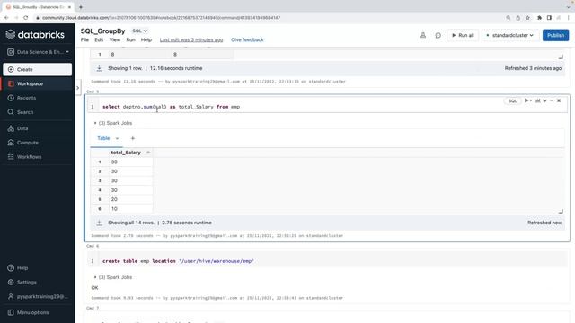Minimize the selected cell
Viewport: 575px width, 323px height.
[552, 100]
